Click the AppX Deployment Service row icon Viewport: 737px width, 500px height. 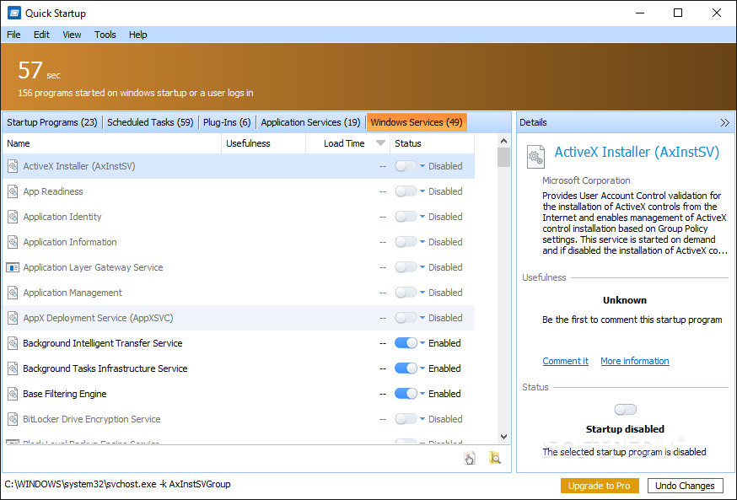click(x=13, y=318)
